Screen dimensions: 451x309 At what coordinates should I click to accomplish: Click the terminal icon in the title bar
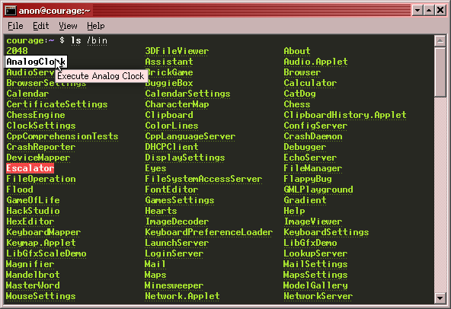click(x=11, y=11)
